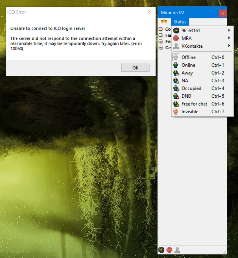238x258 pixels.
Task: Click 'Unable to connect to ICQ login server'
Action: [x=48, y=29]
